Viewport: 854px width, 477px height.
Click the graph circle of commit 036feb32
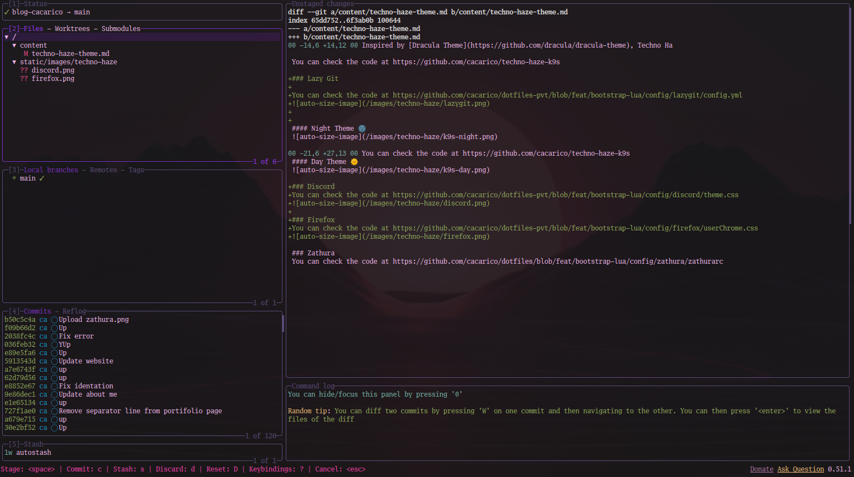54,345
